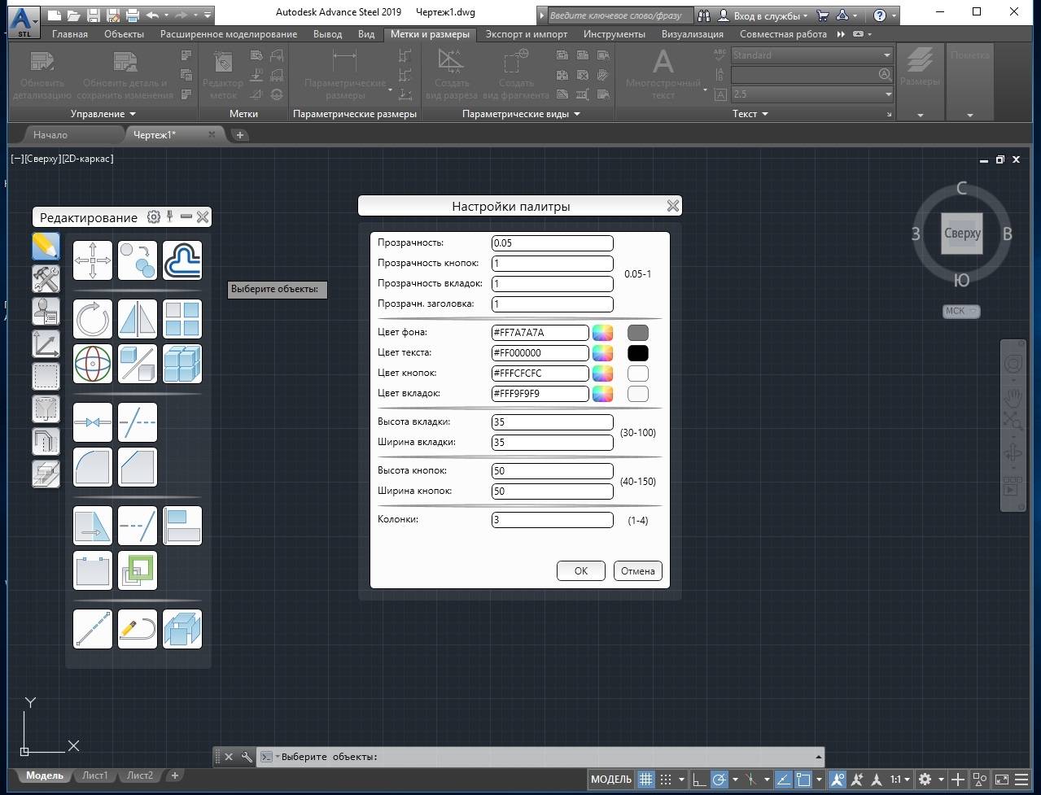Image resolution: width=1041 pixels, height=795 pixels.
Task: Toggle clean screen mode in status bar
Action: (1001, 780)
